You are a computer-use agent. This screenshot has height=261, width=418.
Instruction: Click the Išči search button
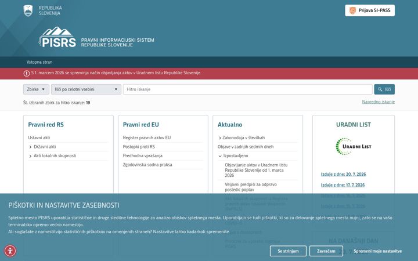tap(384, 89)
